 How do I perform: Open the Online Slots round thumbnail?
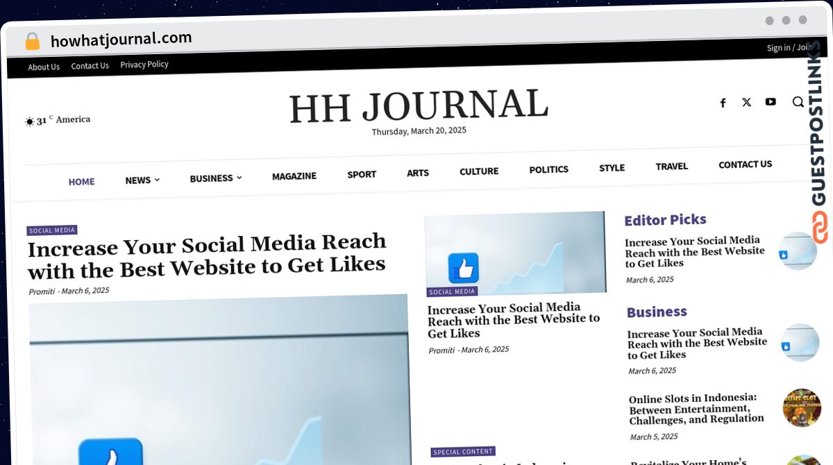pos(802,407)
